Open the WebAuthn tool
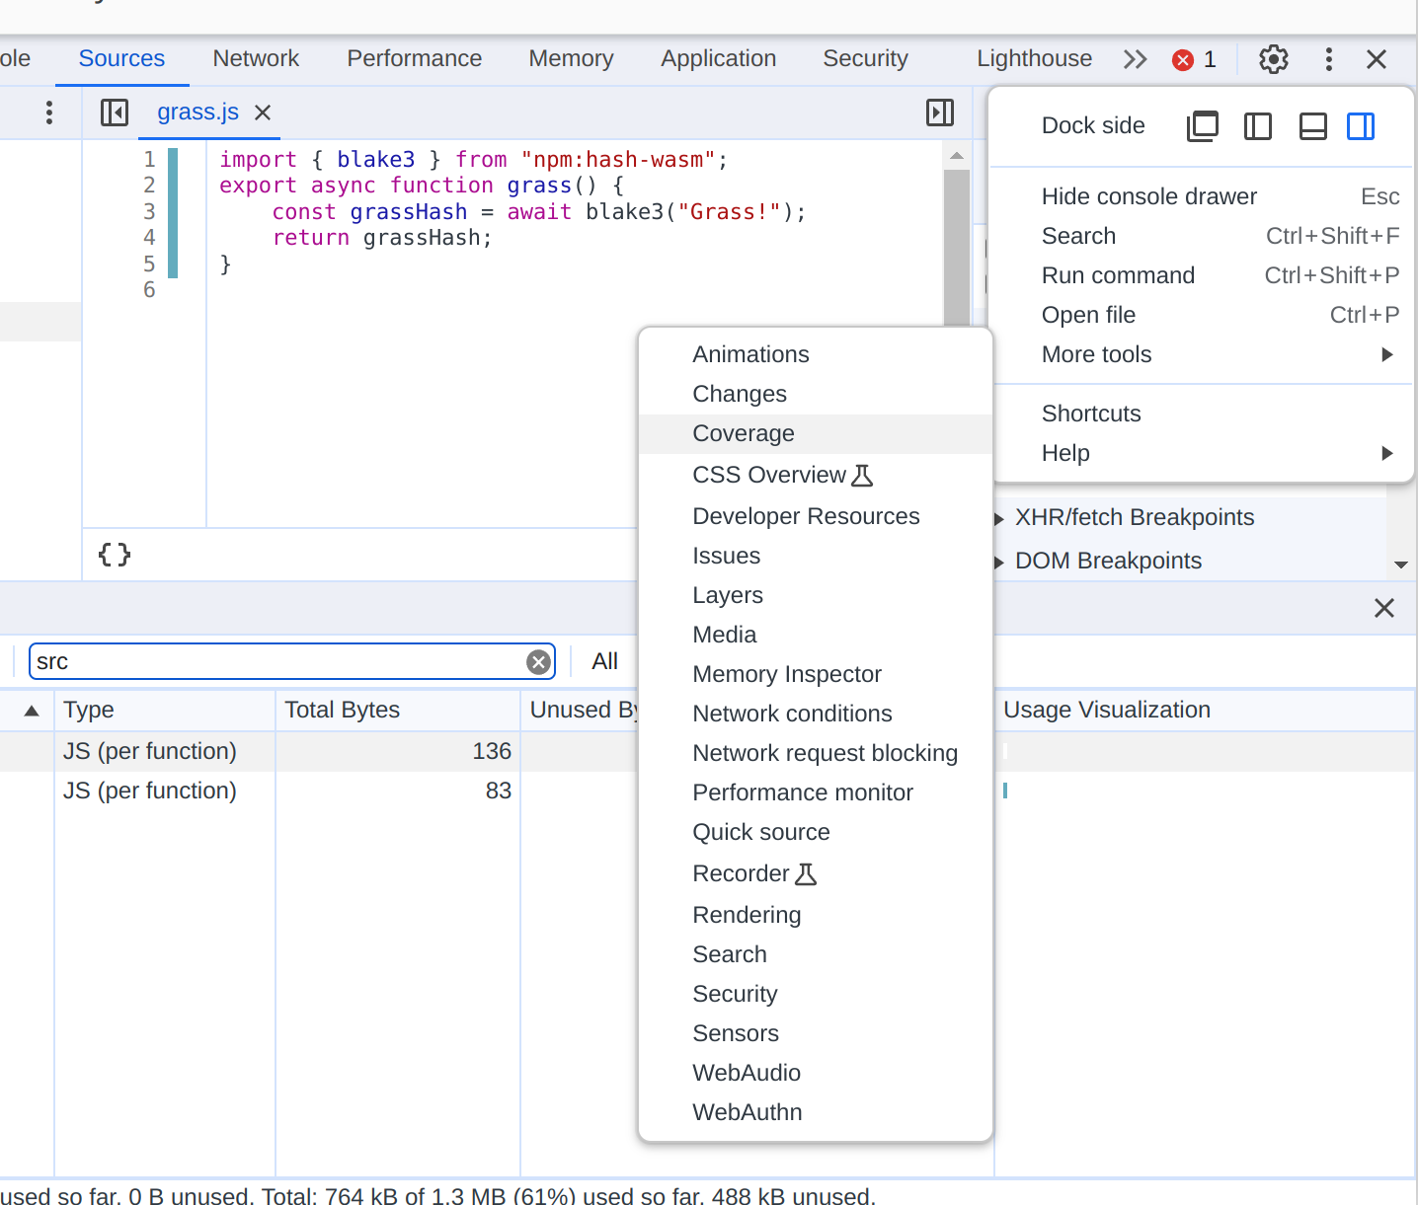 816,1112
